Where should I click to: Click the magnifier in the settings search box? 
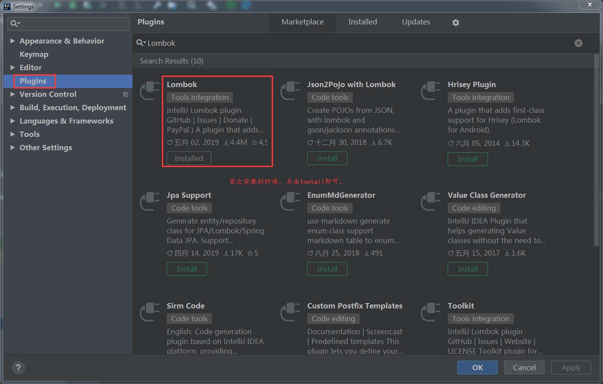16,24
